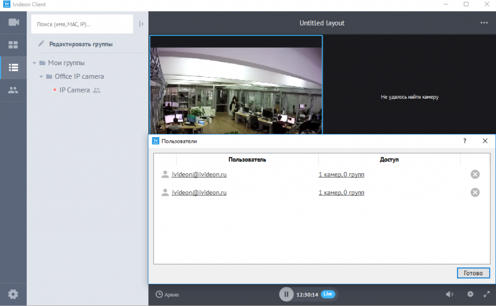Image resolution: width=496 pixels, height=306 pixels.
Task: Collapse the Мои группы tree node
Action: (x=35, y=63)
